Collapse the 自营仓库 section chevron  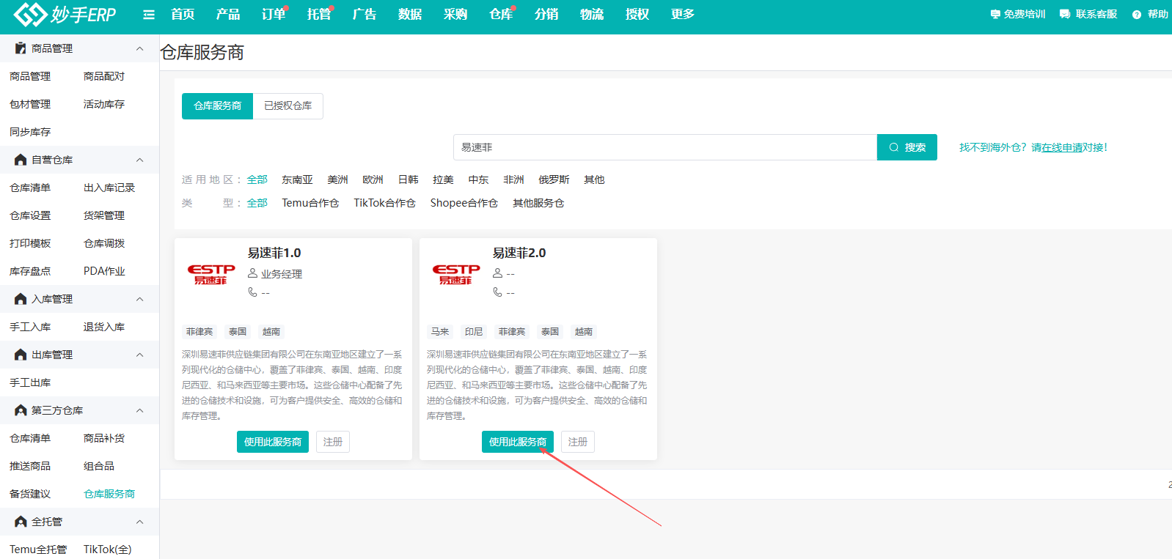(x=139, y=160)
